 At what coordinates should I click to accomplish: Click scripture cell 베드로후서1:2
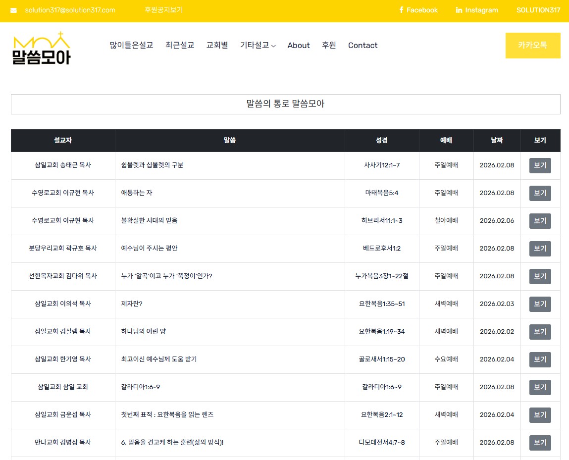click(382, 248)
